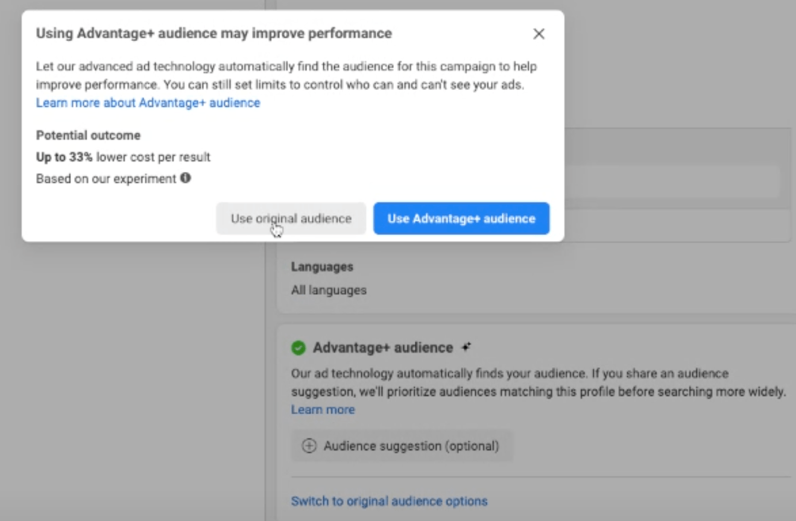Screen dimensions: 796x521
Task: Click Use Advantage+ audience button
Action: tap(461, 218)
